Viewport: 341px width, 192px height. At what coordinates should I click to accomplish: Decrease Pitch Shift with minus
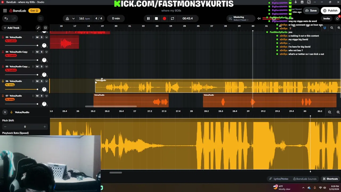pos(5,127)
